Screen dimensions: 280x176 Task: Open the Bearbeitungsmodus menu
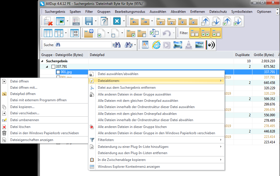(x=130, y=12)
